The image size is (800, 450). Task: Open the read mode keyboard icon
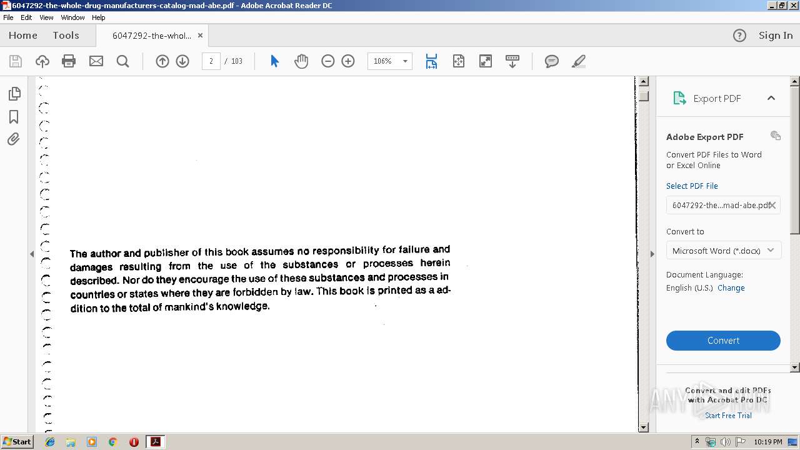(x=512, y=61)
